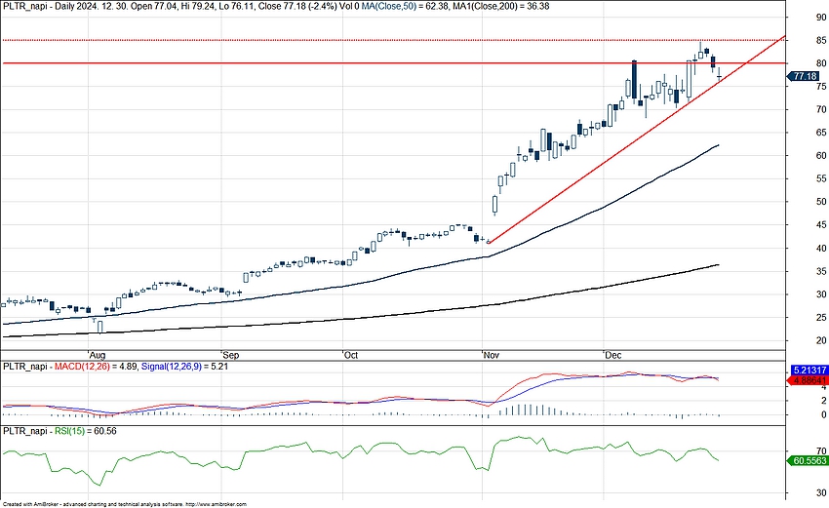Click the 55 price axis label
Viewport: 829px width, 508px height.
(821, 179)
